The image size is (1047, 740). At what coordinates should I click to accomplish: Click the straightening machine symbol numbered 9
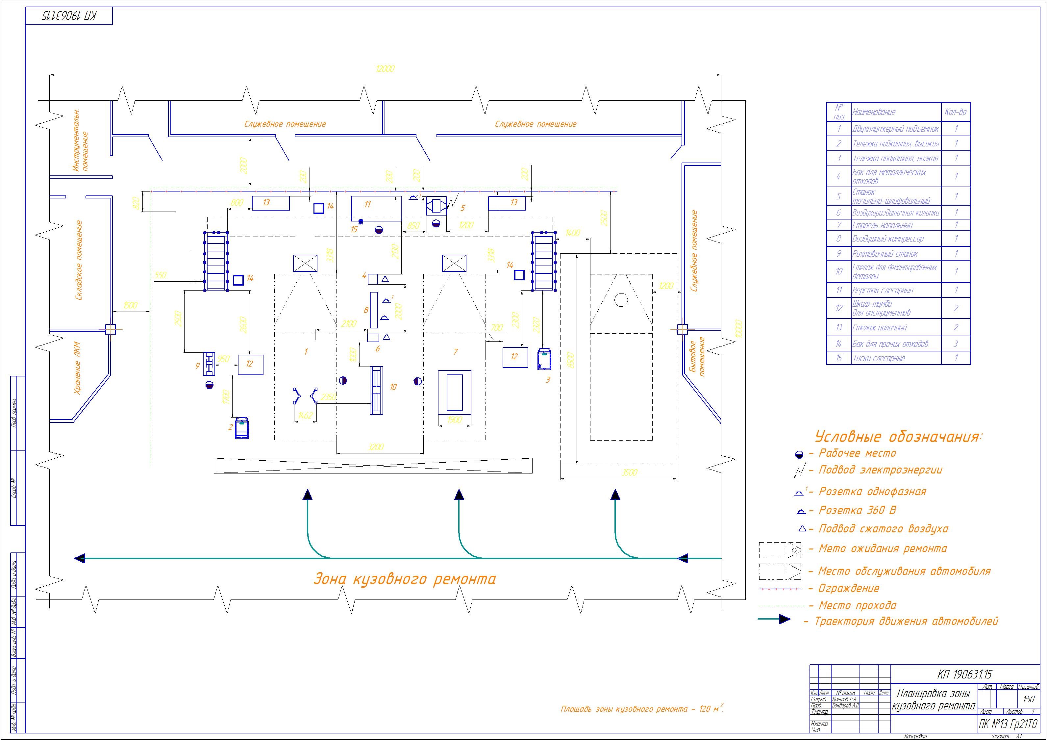pyautogui.click(x=209, y=363)
